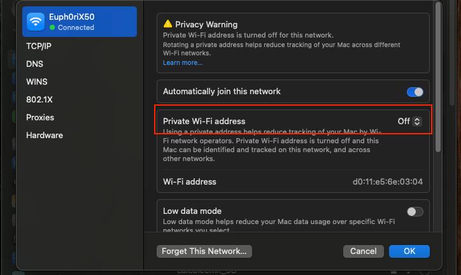Click the green Connected status dot
Viewport: 461px width, 275px height.
pos(52,28)
